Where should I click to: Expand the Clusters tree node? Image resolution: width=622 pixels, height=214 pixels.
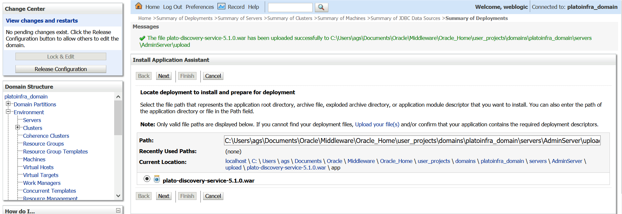17,127
